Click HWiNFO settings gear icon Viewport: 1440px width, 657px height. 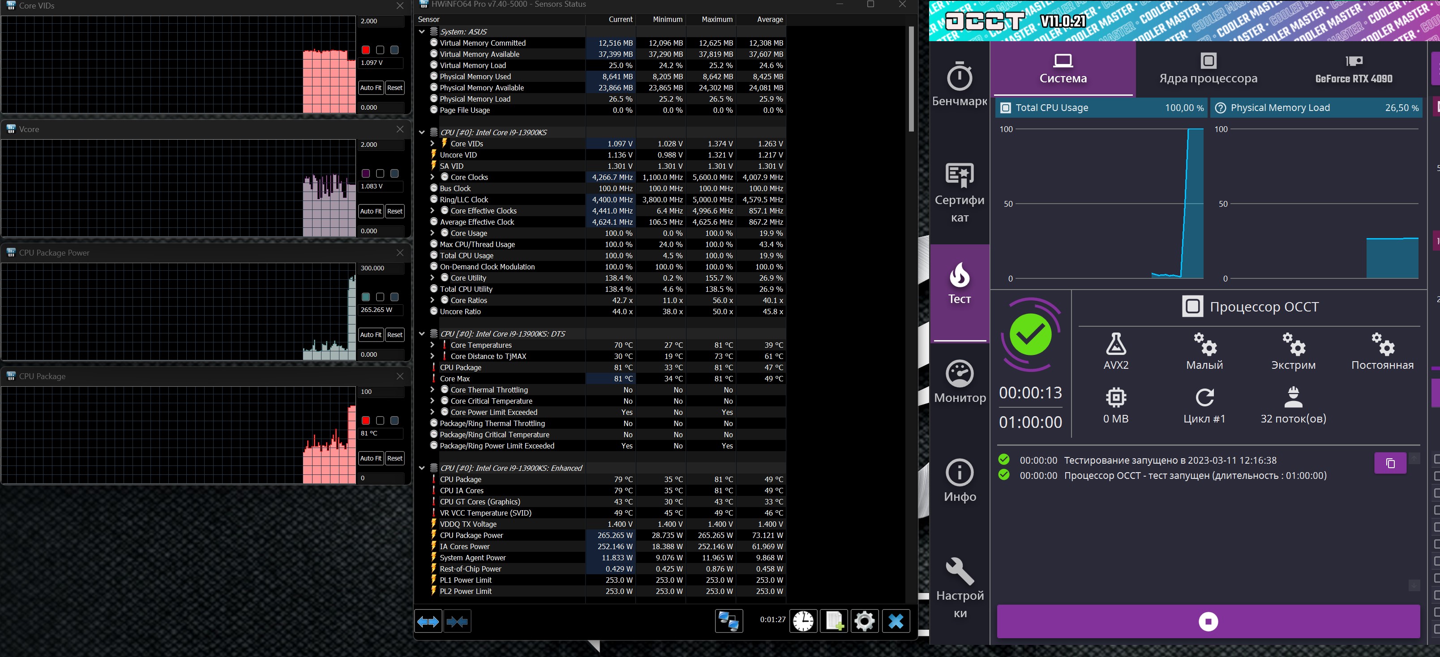pos(864,621)
